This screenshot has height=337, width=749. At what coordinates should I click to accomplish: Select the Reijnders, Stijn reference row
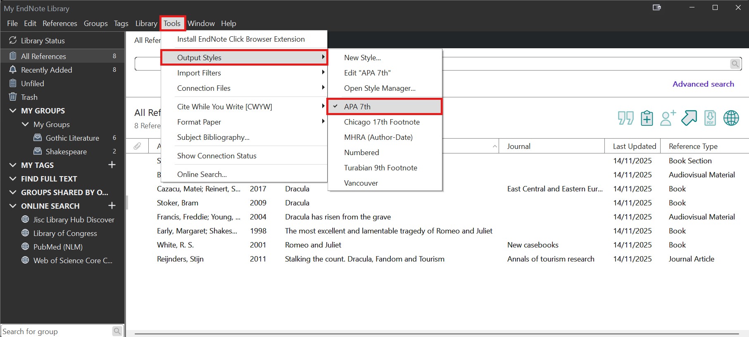pyautogui.click(x=437, y=259)
